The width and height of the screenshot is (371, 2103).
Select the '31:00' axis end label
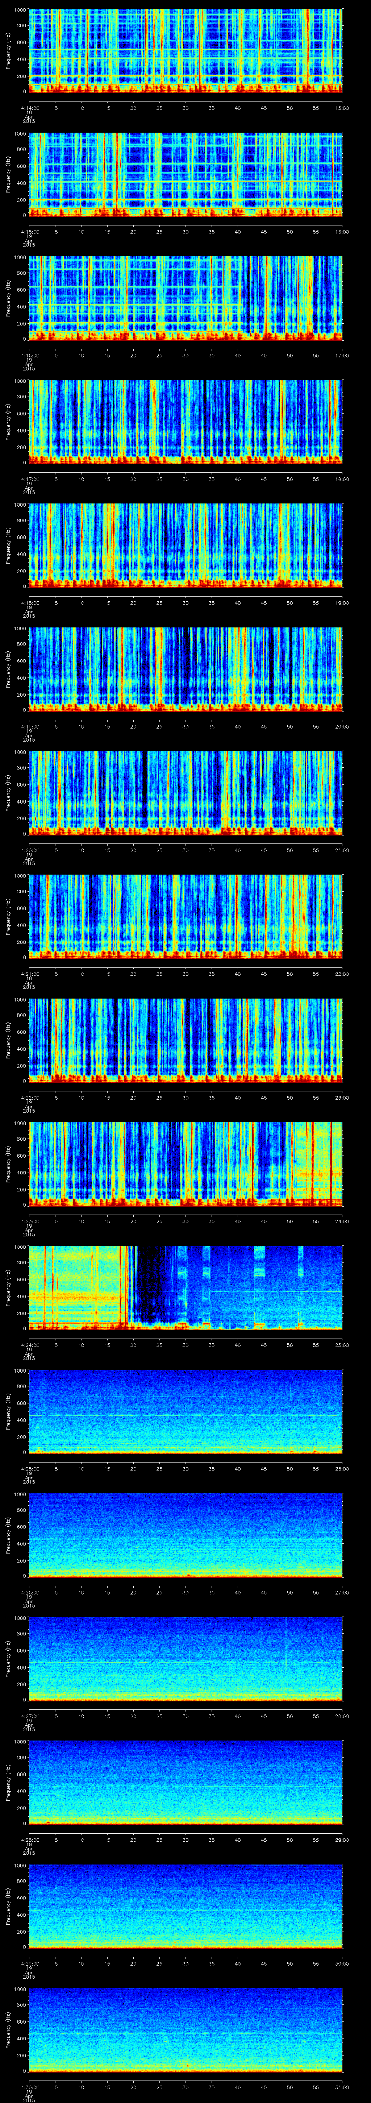342,2087
